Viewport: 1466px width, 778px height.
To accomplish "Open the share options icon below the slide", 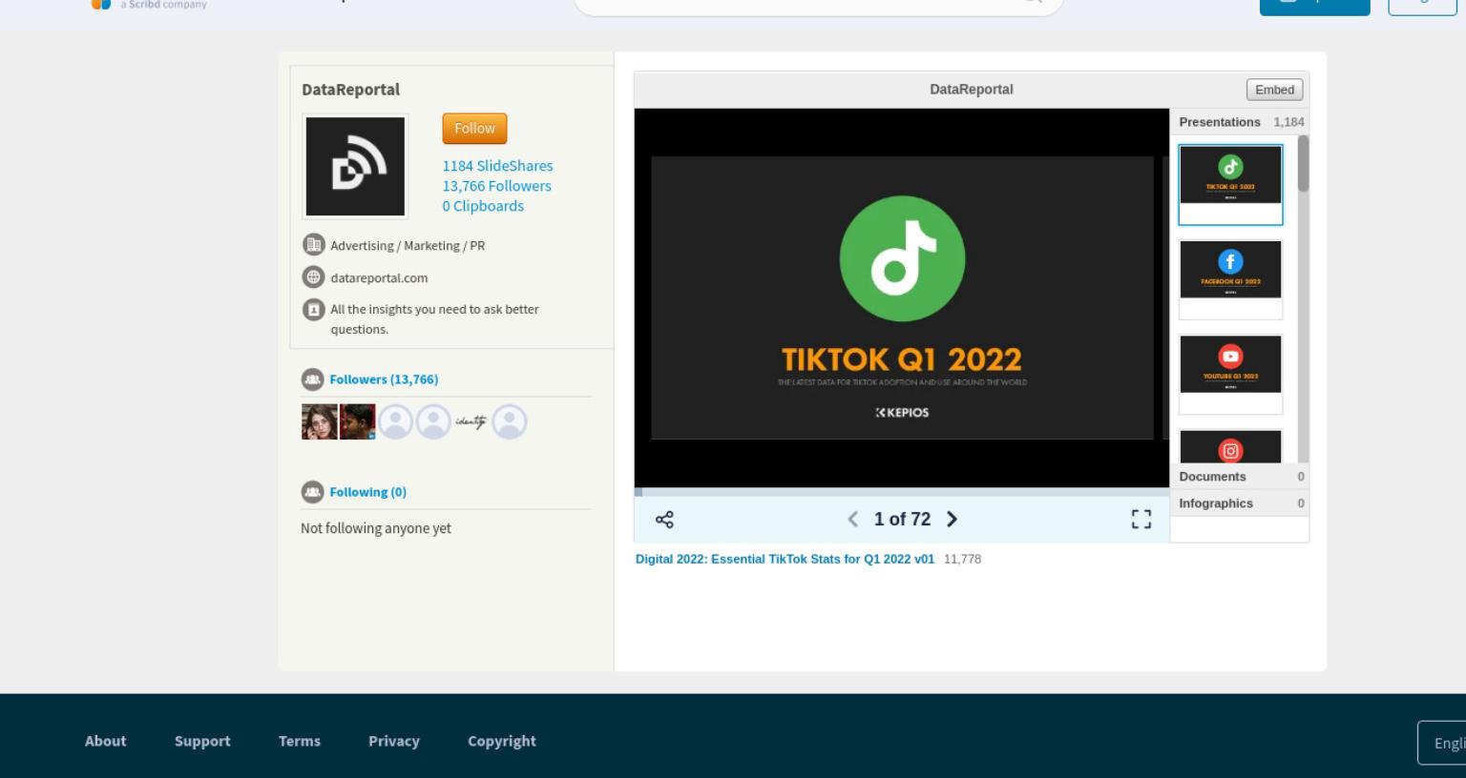I will point(664,520).
